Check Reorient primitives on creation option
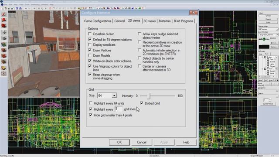Image resolution: width=279 pixels, height=157 pixels. pyautogui.click(x=139, y=42)
